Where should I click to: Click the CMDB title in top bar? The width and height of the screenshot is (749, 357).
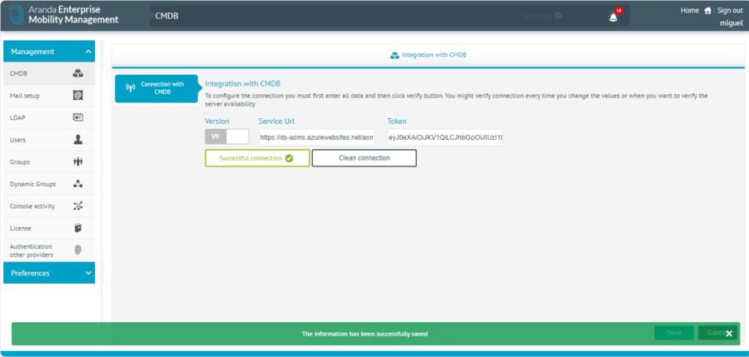166,17
